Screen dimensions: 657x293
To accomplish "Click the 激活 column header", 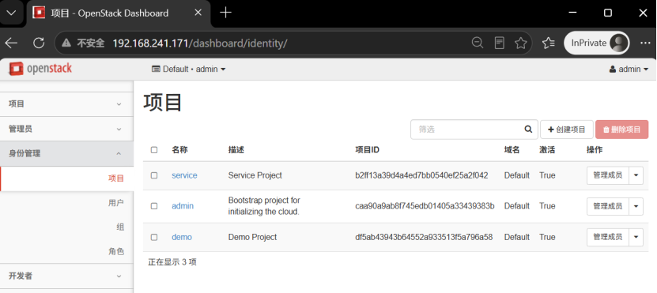I will click(547, 150).
